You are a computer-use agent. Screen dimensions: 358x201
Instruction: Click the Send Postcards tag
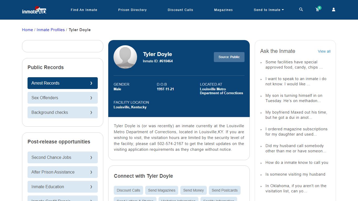225,190
